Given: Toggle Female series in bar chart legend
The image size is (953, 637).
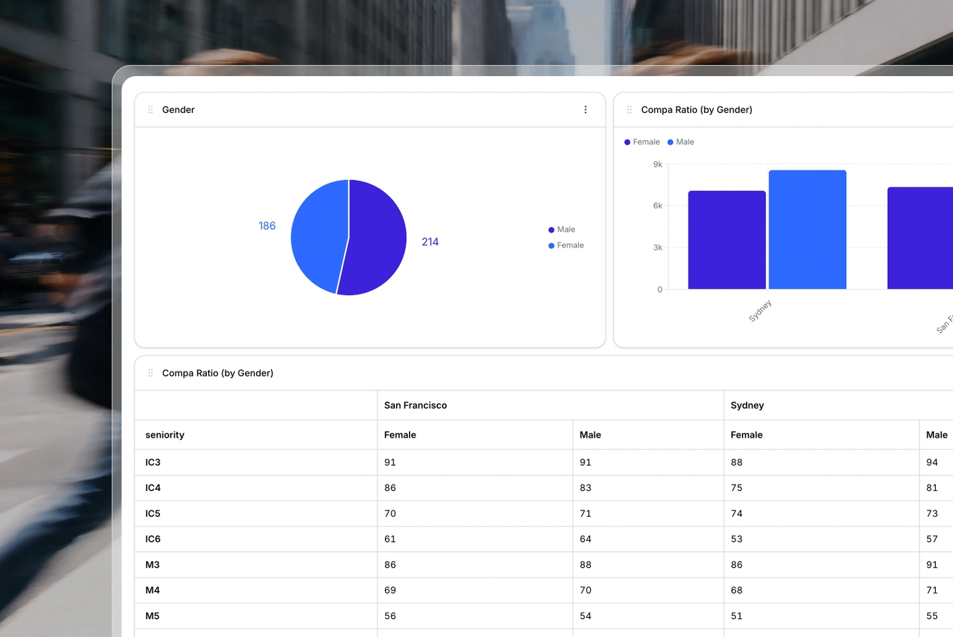Looking at the screenshot, I should tap(642, 142).
